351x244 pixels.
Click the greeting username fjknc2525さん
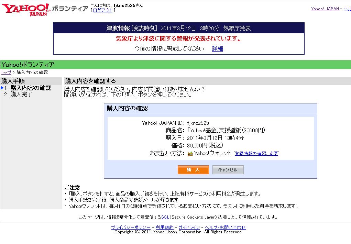[x=128, y=5]
